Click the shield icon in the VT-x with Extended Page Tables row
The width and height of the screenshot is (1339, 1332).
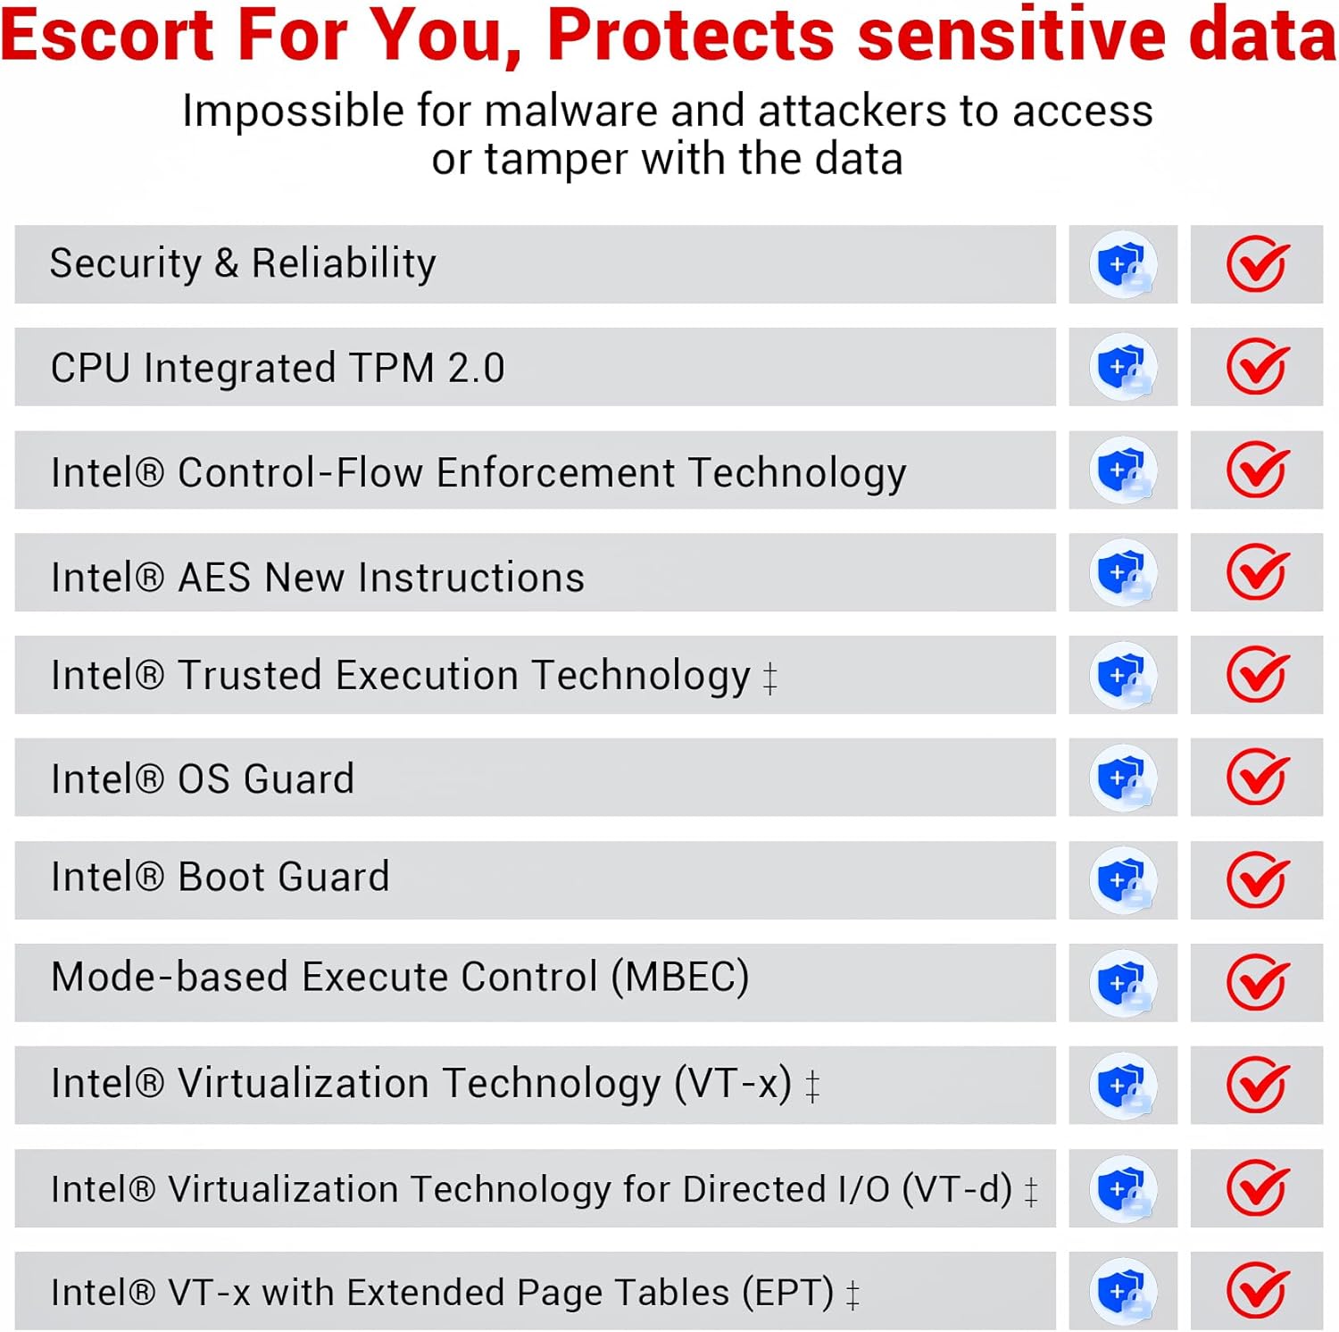point(1122,1291)
